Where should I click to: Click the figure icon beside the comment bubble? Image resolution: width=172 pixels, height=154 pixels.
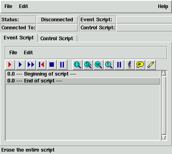[129, 65]
